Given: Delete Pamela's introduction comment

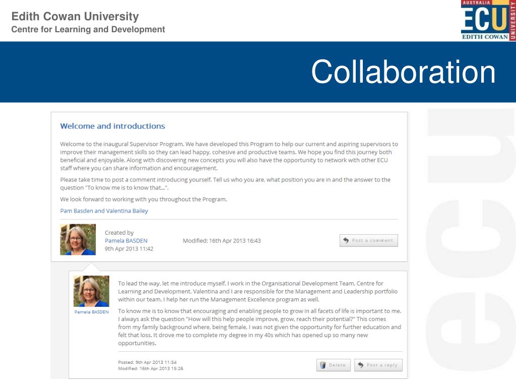Looking at the screenshot, I should [334, 365].
